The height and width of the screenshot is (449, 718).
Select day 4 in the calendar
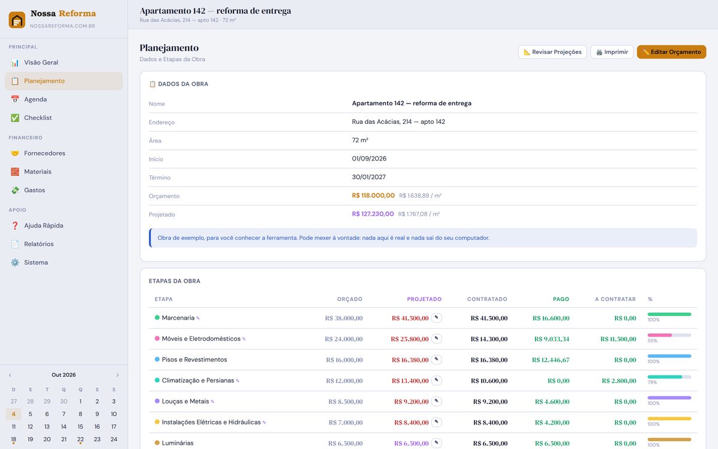[14, 414]
